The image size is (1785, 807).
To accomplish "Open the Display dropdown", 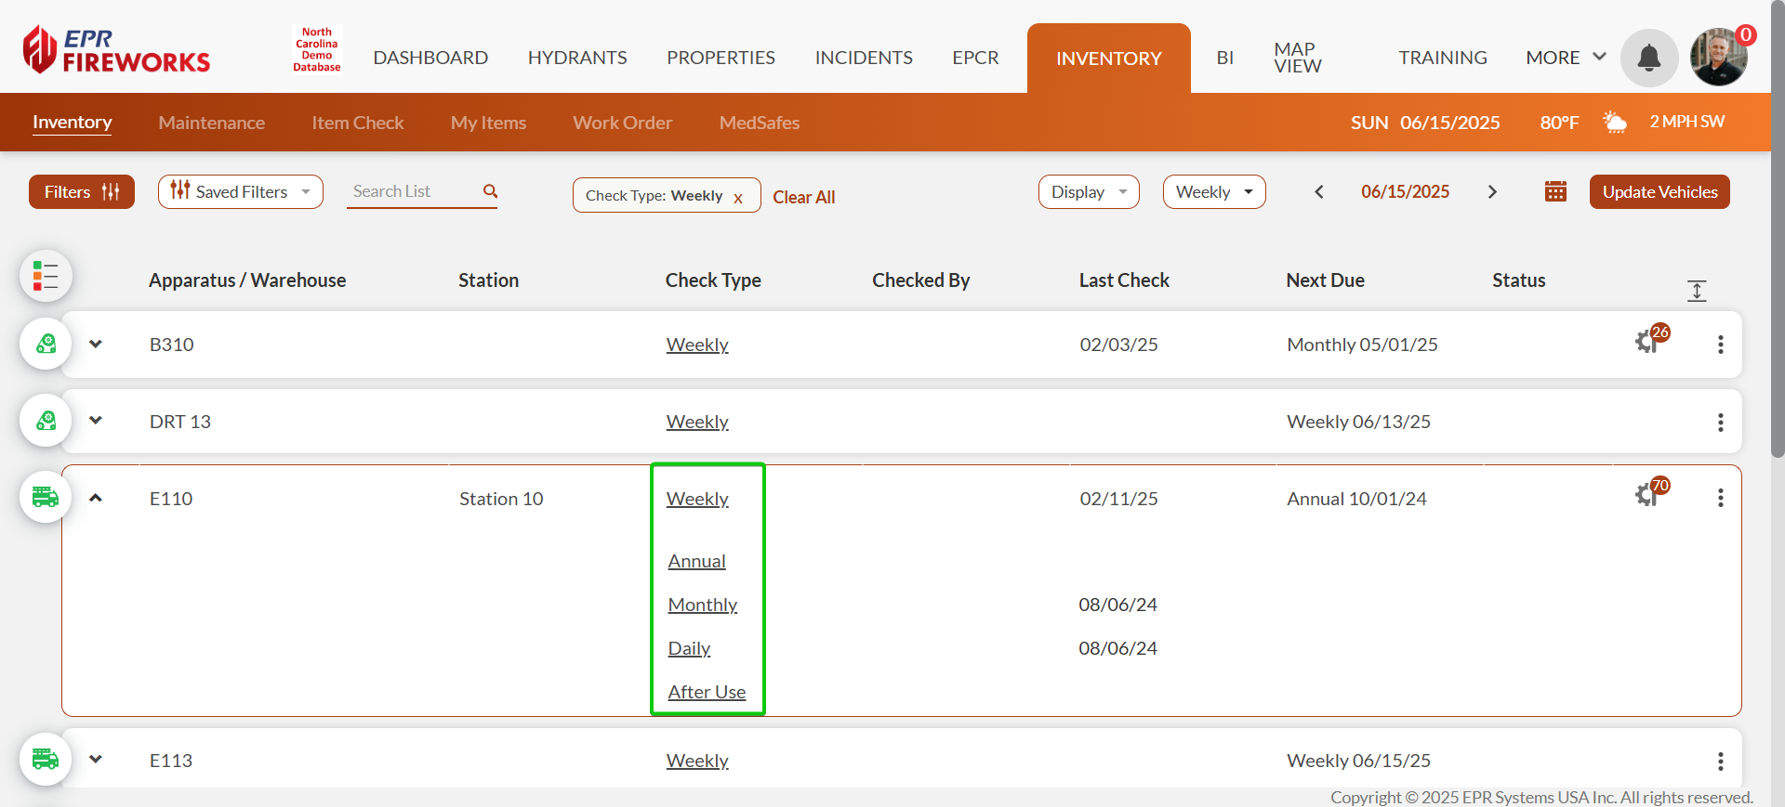I will coord(1088,192).
